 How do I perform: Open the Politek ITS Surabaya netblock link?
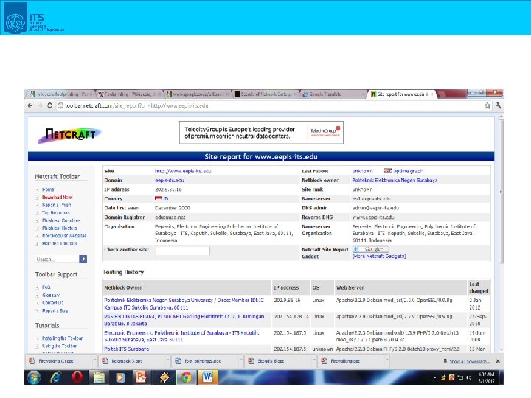coord(127,349)
